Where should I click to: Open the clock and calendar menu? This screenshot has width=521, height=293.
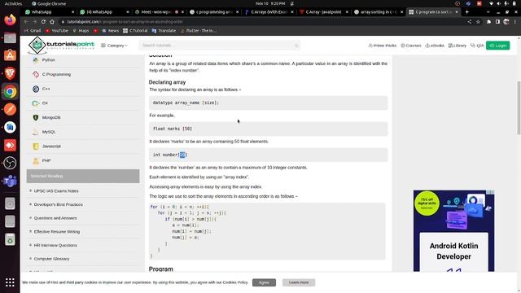tap(270, 3)
